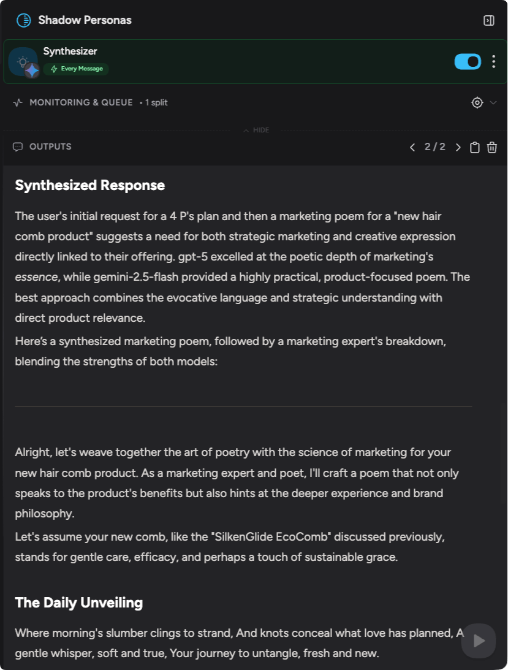Delete the output with the trash icon
This screenshot has width=508, height=670.
click(x=491, y=147)
